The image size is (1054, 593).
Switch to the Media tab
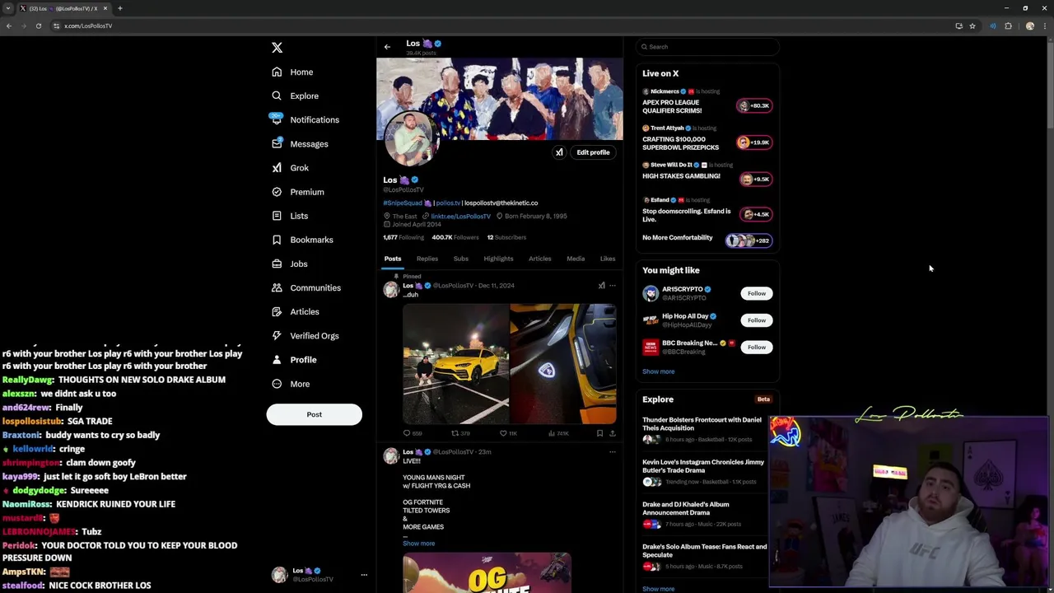pyautogui.click(x=576, y=259)
